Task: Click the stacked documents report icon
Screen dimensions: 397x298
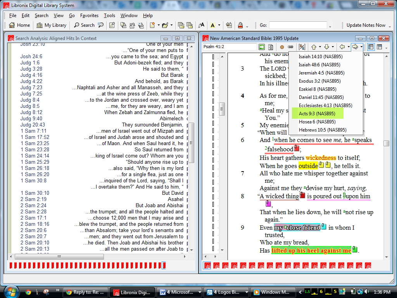Action: click(x=123, y=25)
